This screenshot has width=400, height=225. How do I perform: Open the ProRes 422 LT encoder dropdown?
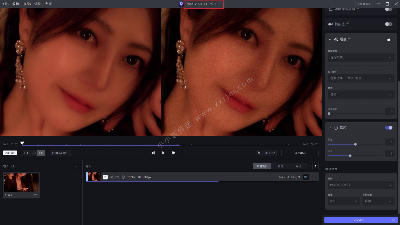(361, 185)
